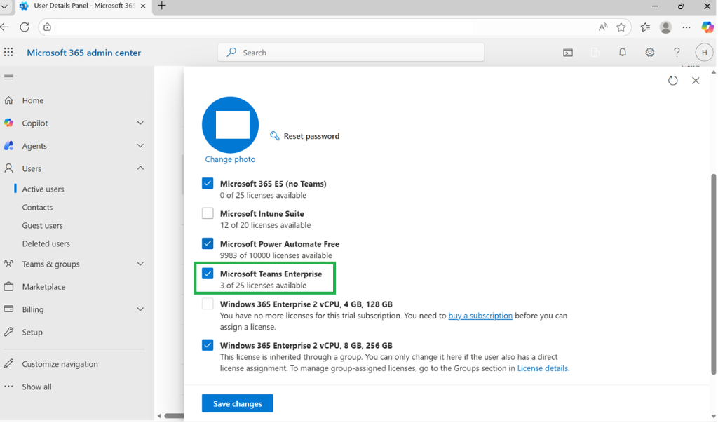Click the Save changes button
This screenshot has width=718, height=423.
click(x=238, y=403)
